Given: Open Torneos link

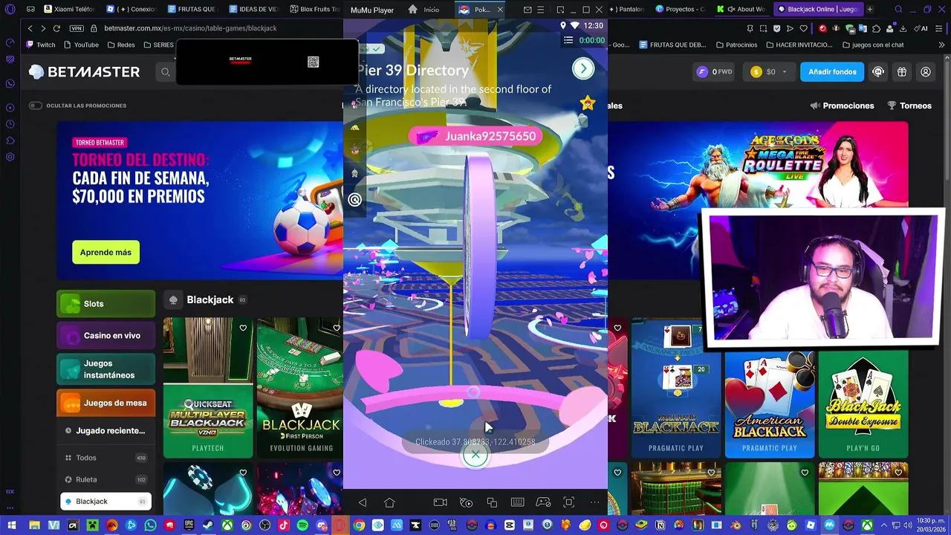Looking at the screenshot, I should 909,106.
